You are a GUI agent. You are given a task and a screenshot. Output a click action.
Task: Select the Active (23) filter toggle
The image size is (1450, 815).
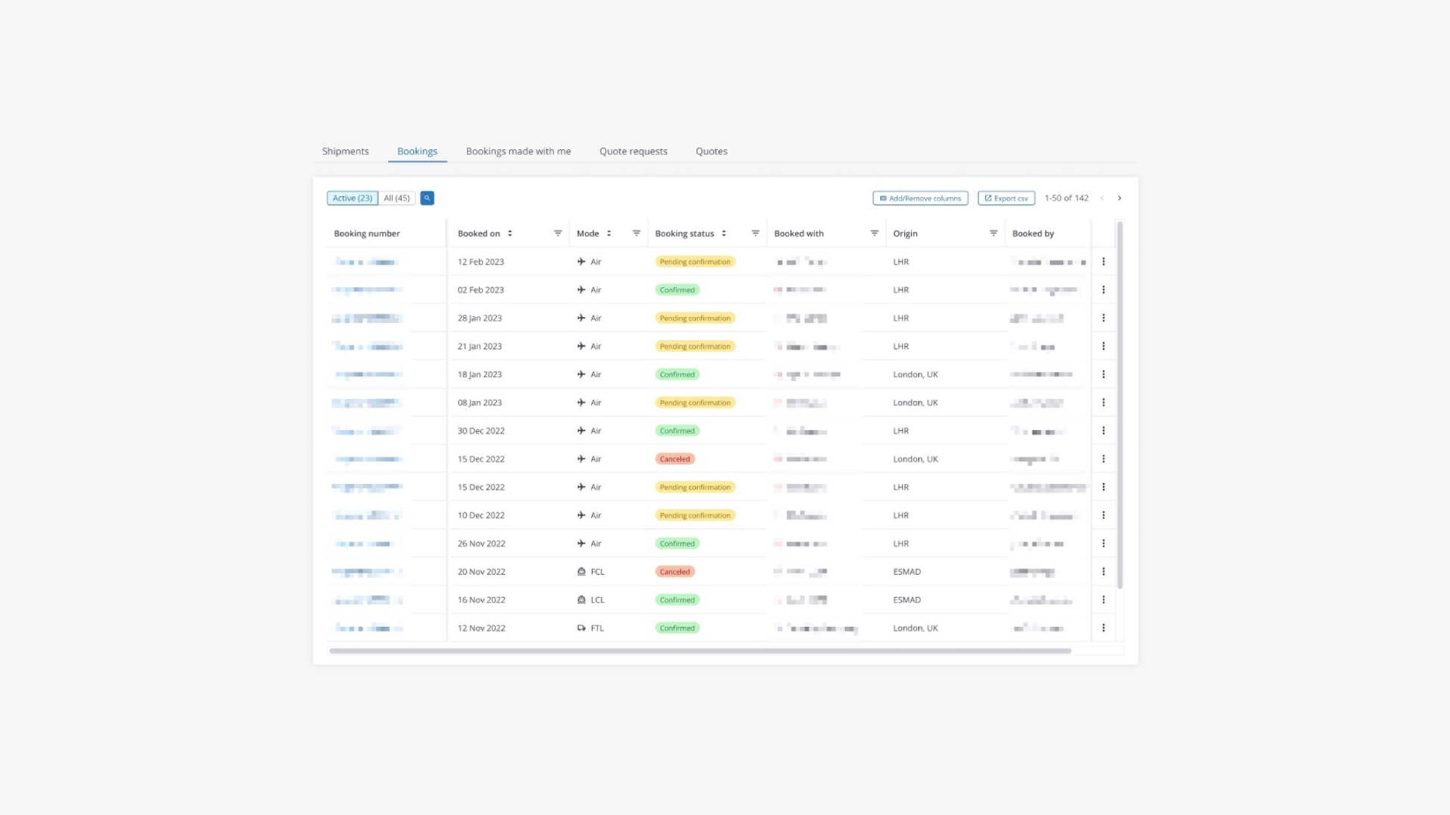[x=352, y=198]
